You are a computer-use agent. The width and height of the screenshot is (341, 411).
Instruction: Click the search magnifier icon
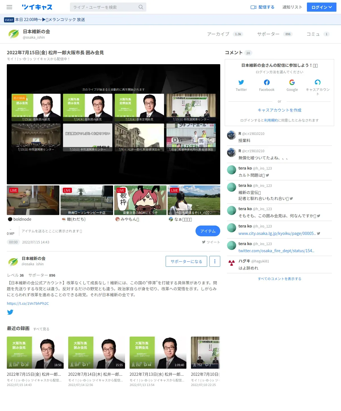(141, 7)
